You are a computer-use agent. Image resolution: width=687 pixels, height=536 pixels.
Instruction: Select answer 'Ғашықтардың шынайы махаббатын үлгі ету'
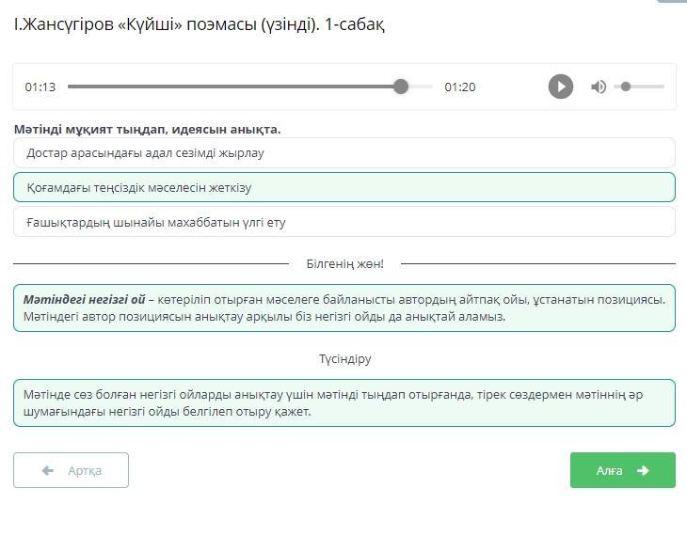(344, 222)
